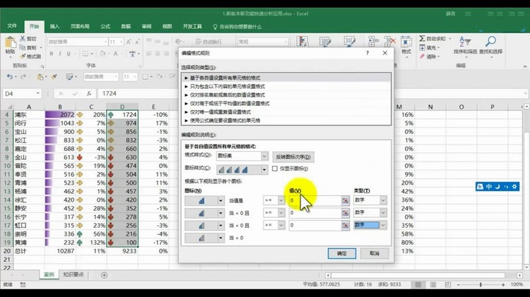530x297 pixels.
Task: Click the Redo arrow in quick access toolbar
Action: coord(23,77)
